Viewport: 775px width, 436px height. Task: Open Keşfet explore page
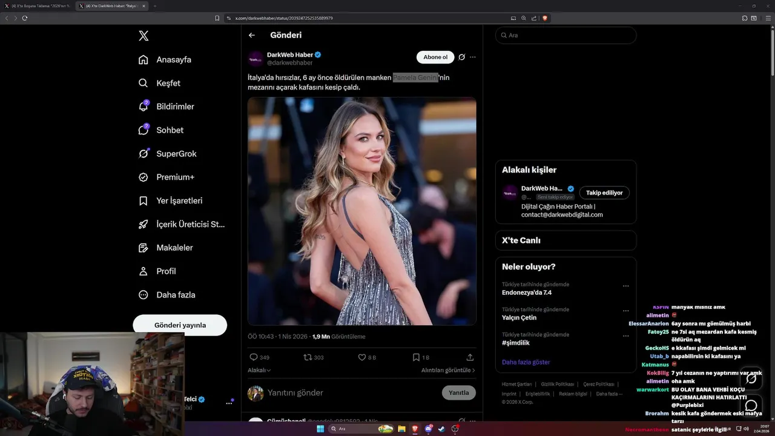pyautogui.click(x=159, y=83)
